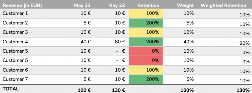The height and width of the screenshot is (93, 252).
Task: Select the Revenue (in EUR) header cell
Action: [x=22, y=6]
